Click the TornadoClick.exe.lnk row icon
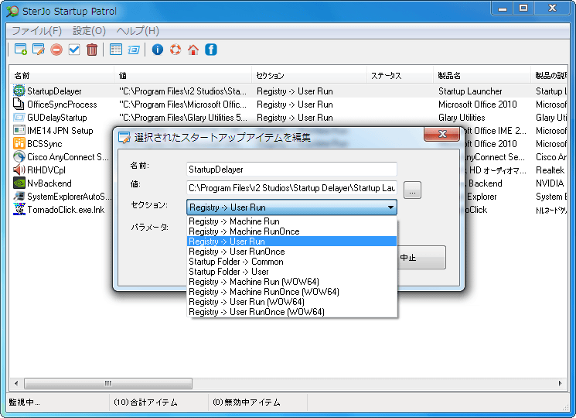Viewport: 576px width, 418px height. click(19, 209)
